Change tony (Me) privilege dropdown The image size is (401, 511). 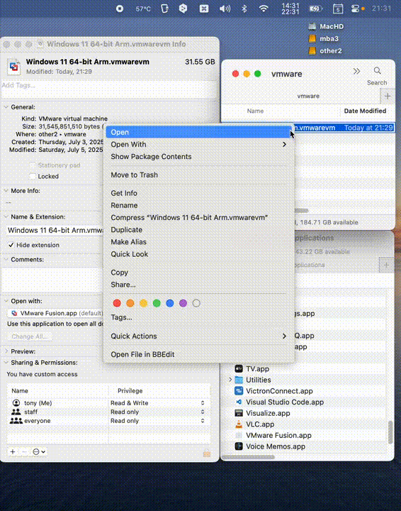157,403
